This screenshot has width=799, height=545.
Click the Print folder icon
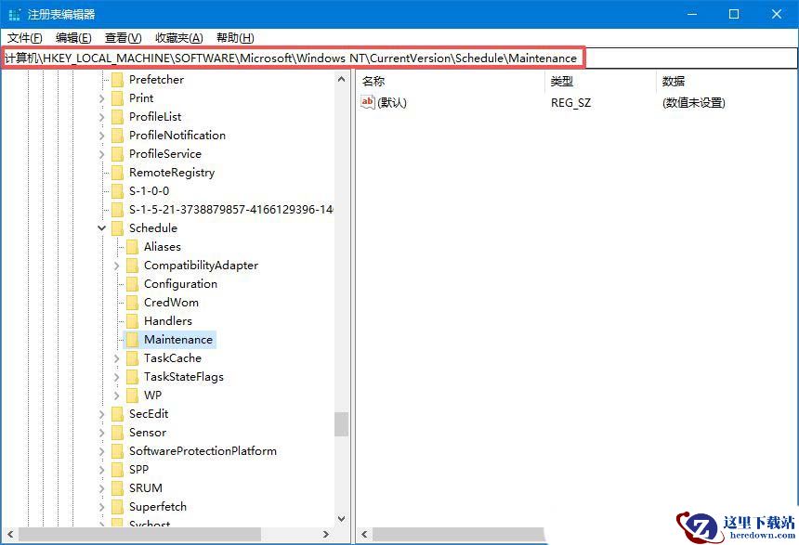(117, 97)
